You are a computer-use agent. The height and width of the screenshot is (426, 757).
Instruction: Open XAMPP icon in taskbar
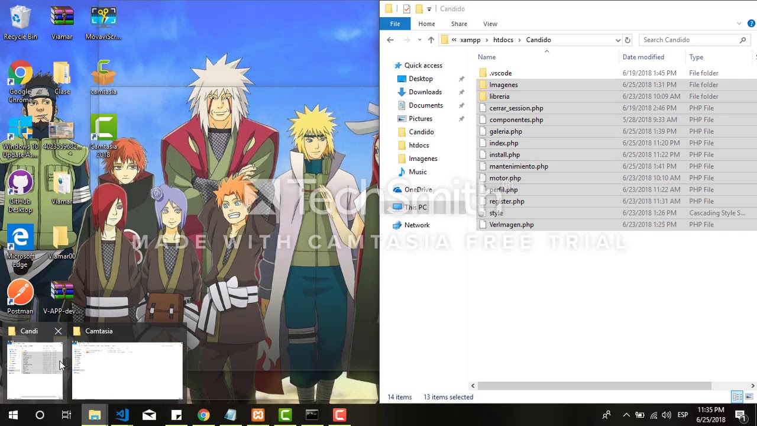(258, 415)
